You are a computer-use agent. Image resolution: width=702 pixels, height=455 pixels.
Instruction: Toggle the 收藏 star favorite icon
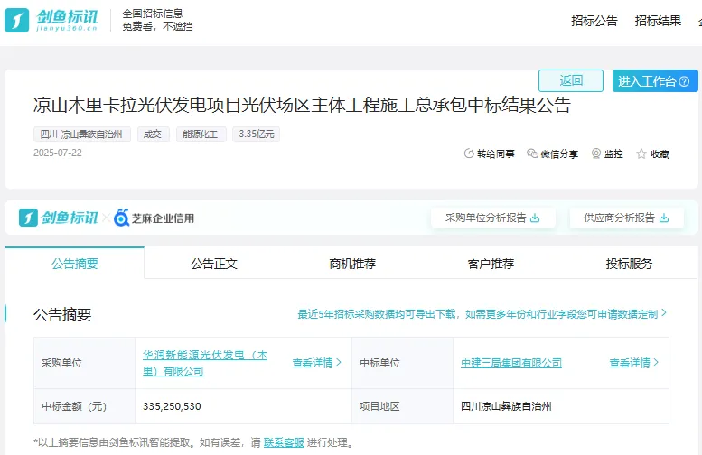tap(641, 154)
